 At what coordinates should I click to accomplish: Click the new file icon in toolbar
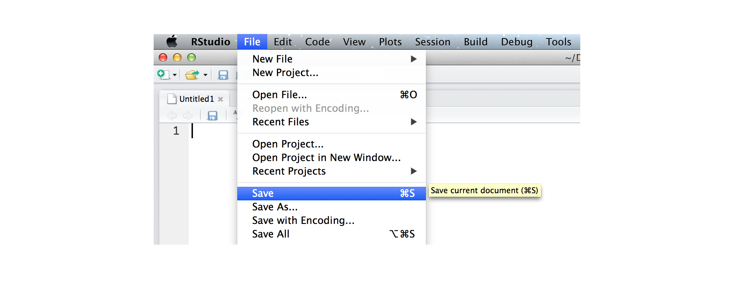coord(162,74)
